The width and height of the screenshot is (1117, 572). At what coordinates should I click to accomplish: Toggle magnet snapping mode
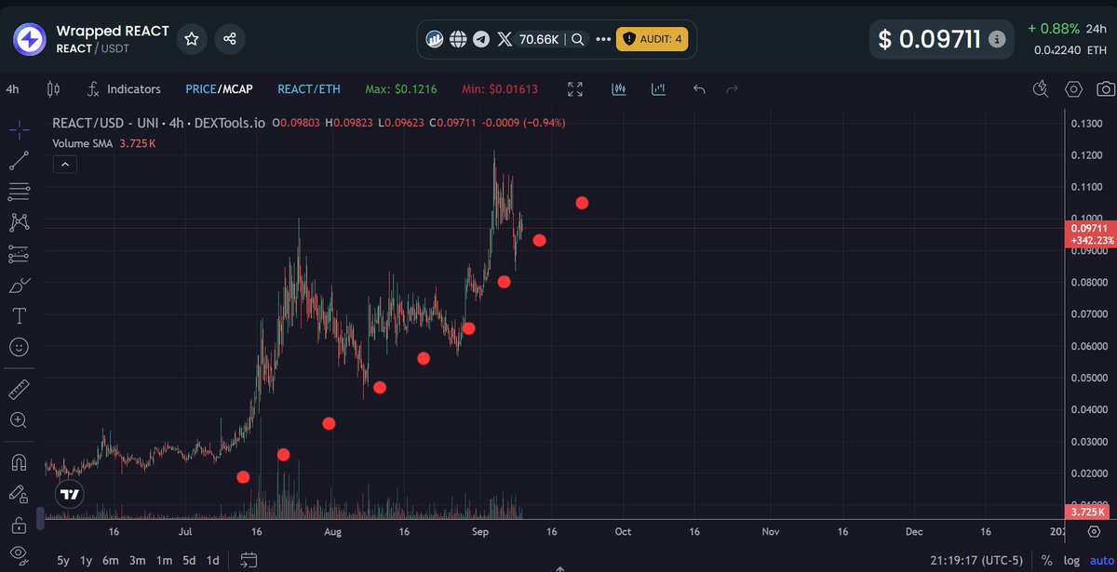coord(18,462)
